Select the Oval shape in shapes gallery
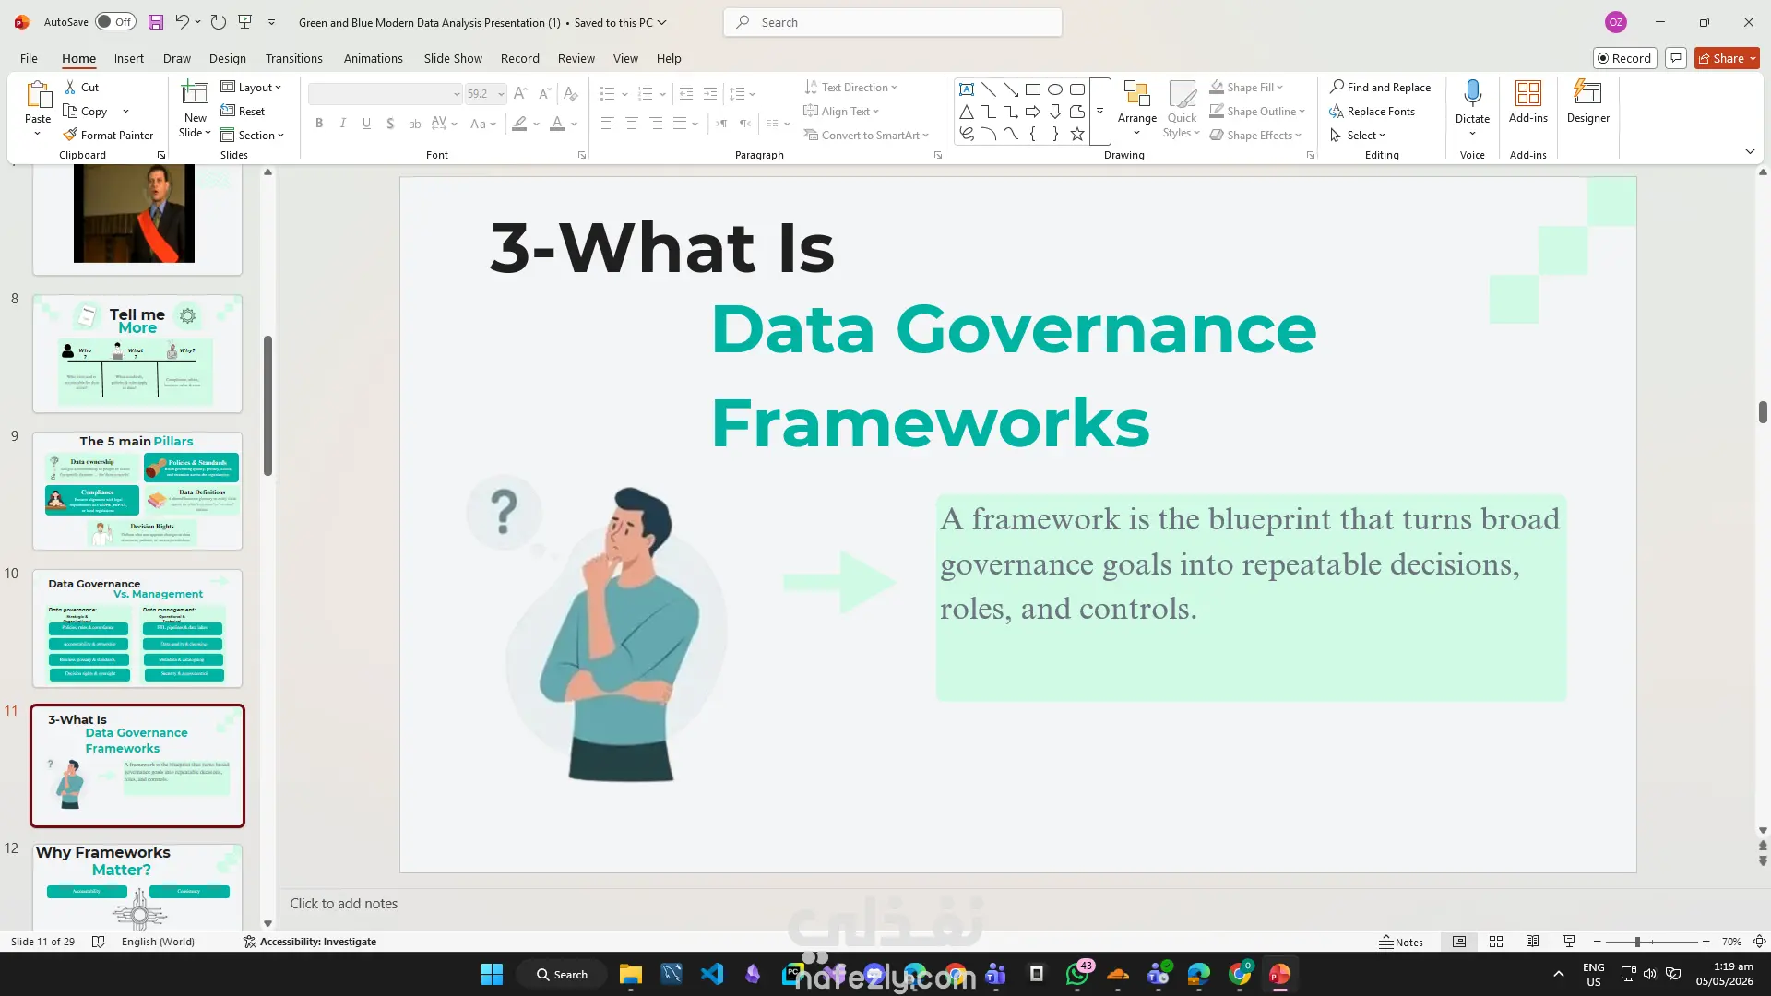The image size is (1771, 996). click(x=1055, y=89)
